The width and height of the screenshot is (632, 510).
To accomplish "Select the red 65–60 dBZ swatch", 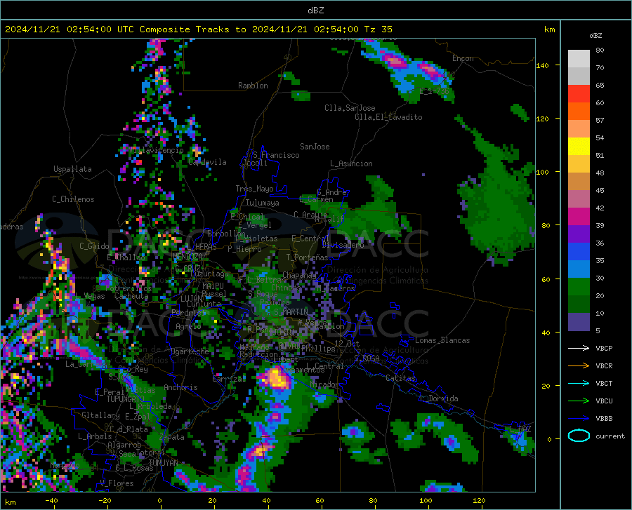I will pyautogui.click(x=579, y=94).
